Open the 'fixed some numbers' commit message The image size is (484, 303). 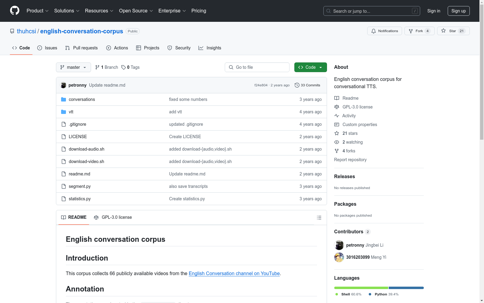[188, 99]
